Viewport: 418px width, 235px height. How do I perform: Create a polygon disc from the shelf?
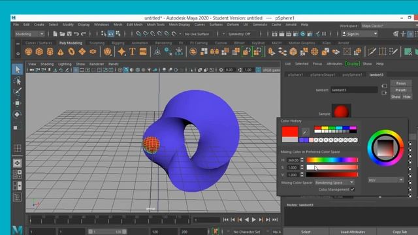click(93, 52)
